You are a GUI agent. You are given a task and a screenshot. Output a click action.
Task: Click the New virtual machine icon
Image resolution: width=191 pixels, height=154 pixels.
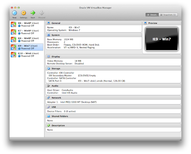point(15,13)
